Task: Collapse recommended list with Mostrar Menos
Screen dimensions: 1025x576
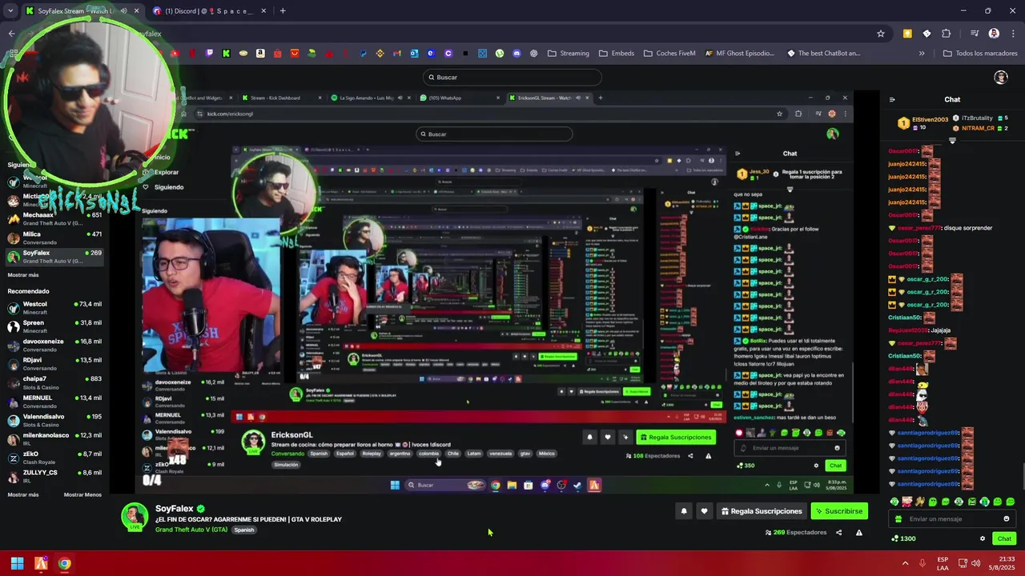Action: (x=82, y=494)
